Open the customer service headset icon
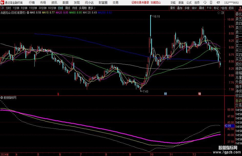 (205, 3)
